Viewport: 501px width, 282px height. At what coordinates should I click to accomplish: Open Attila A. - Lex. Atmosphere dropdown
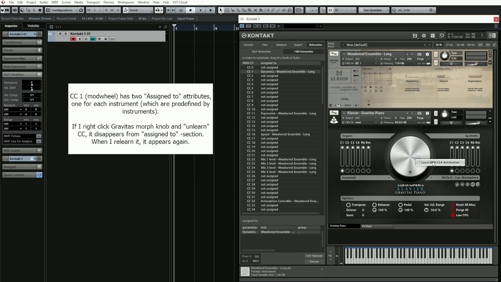tap(454, 177)
